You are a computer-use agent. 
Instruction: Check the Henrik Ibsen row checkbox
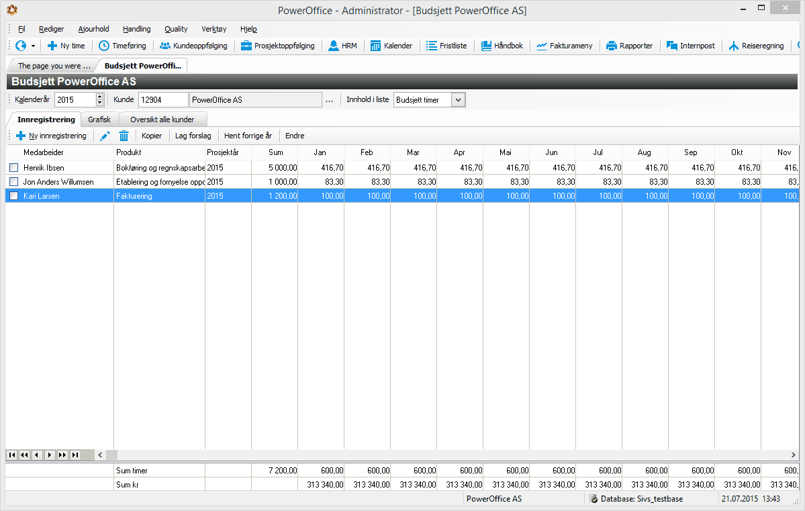(x=14, y=167)
